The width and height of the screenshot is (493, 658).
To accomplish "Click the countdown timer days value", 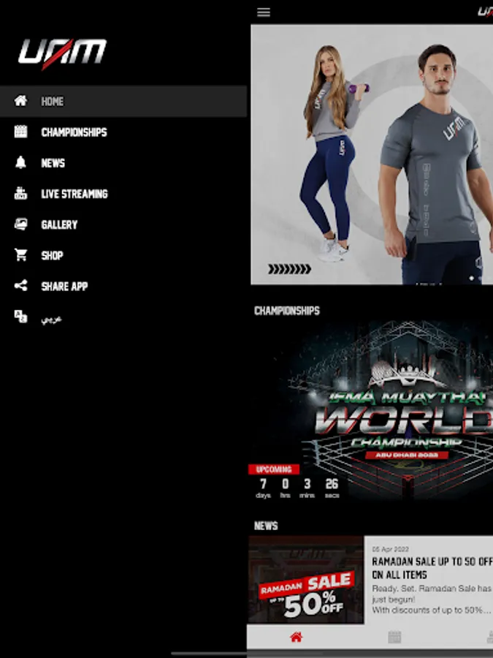I will point(263,484).
